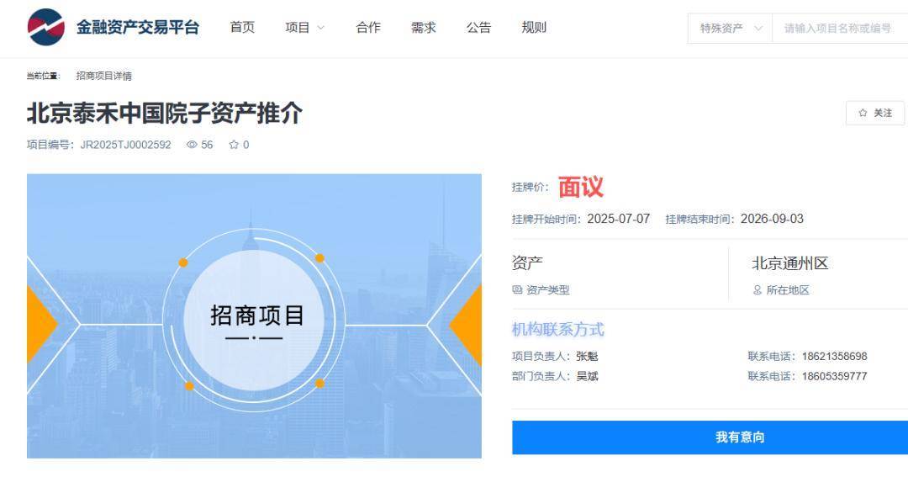Click the location person icon
908x493 pixels.
[757, 289]
